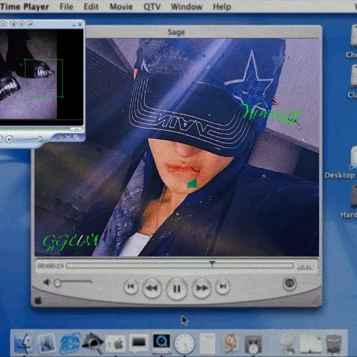Click the QuickTime volume slider knob
The image size is (357, 357).
tap(58, 283)
